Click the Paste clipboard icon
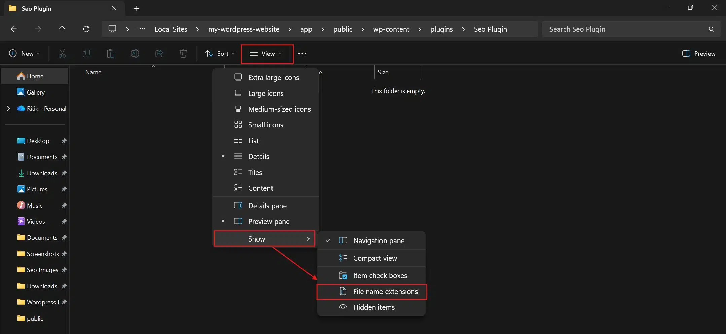This screenshot has width=726, height=334. pos(111,53)
